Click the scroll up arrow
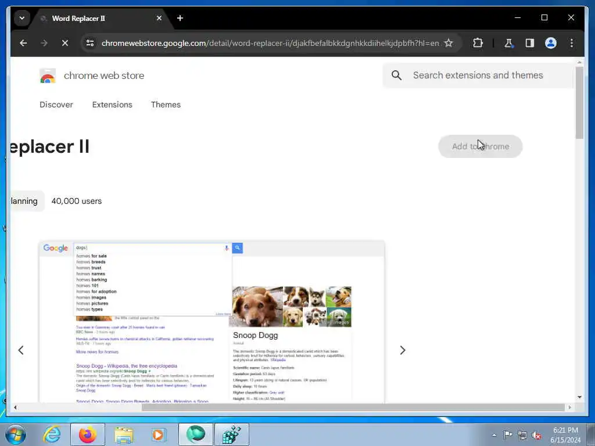 click(579, 62)
